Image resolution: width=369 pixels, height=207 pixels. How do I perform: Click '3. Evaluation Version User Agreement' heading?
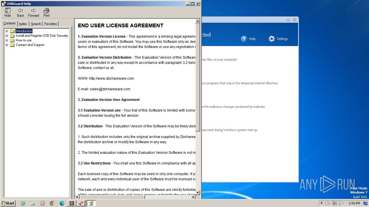(x=109, y=100)
